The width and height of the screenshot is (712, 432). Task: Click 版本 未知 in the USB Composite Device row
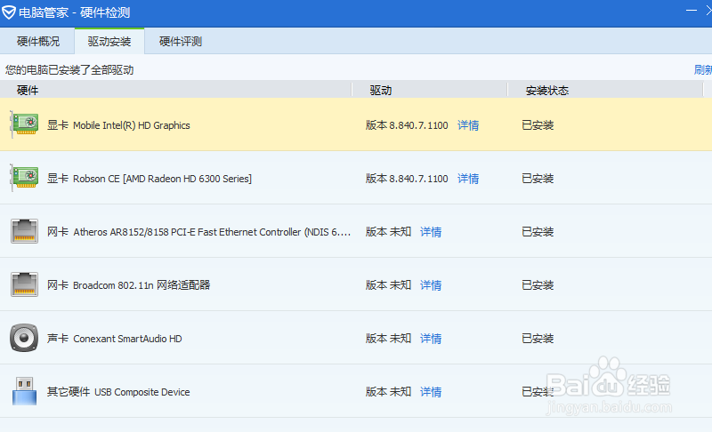[x=388, y=392]
